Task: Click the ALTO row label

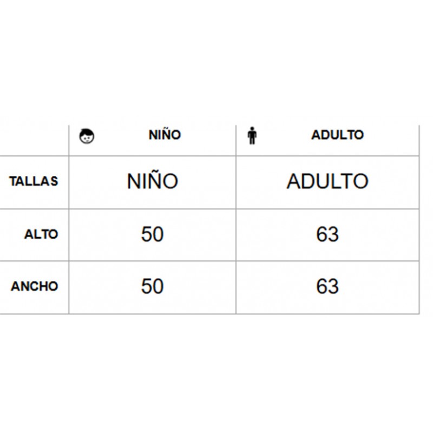Action: [41, 234]
